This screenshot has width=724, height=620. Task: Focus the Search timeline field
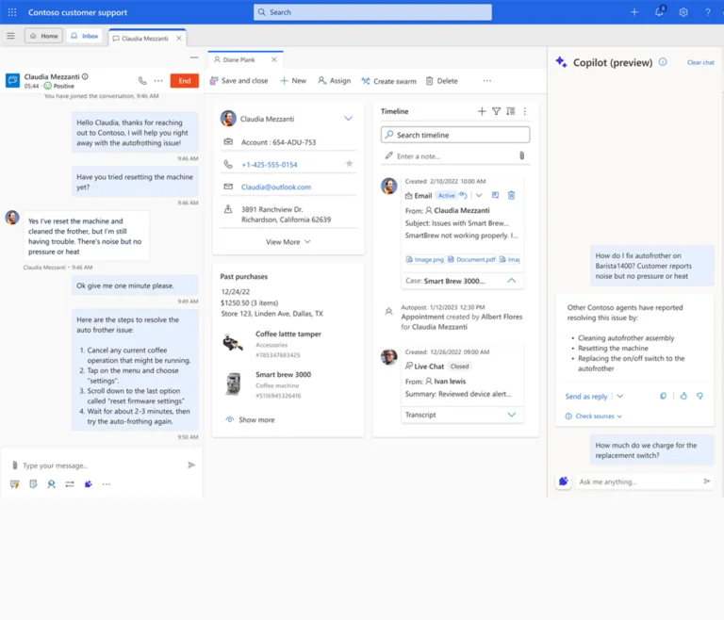point(455,135)
